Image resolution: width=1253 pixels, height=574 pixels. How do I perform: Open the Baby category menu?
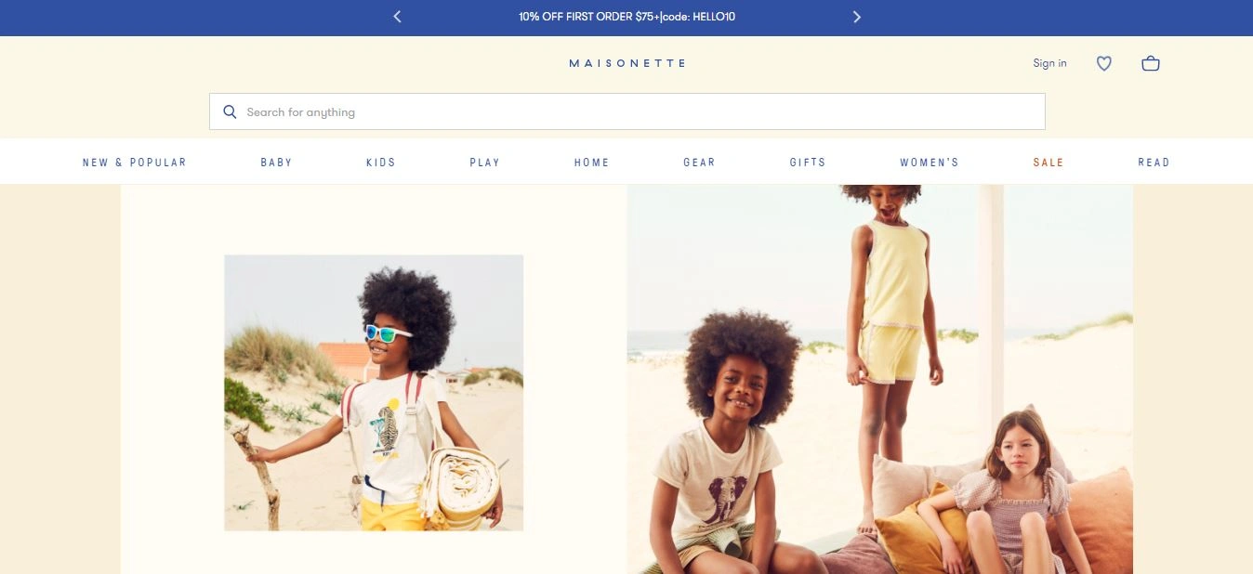[x=277, y=163]
